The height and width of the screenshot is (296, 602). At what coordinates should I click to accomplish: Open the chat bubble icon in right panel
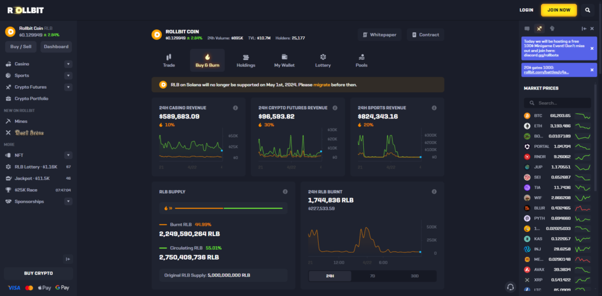(527, 28)
